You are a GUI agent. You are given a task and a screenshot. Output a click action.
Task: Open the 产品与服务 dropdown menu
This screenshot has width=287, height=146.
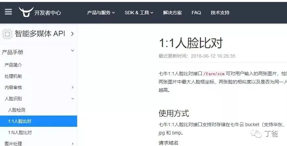pos(101,13)
